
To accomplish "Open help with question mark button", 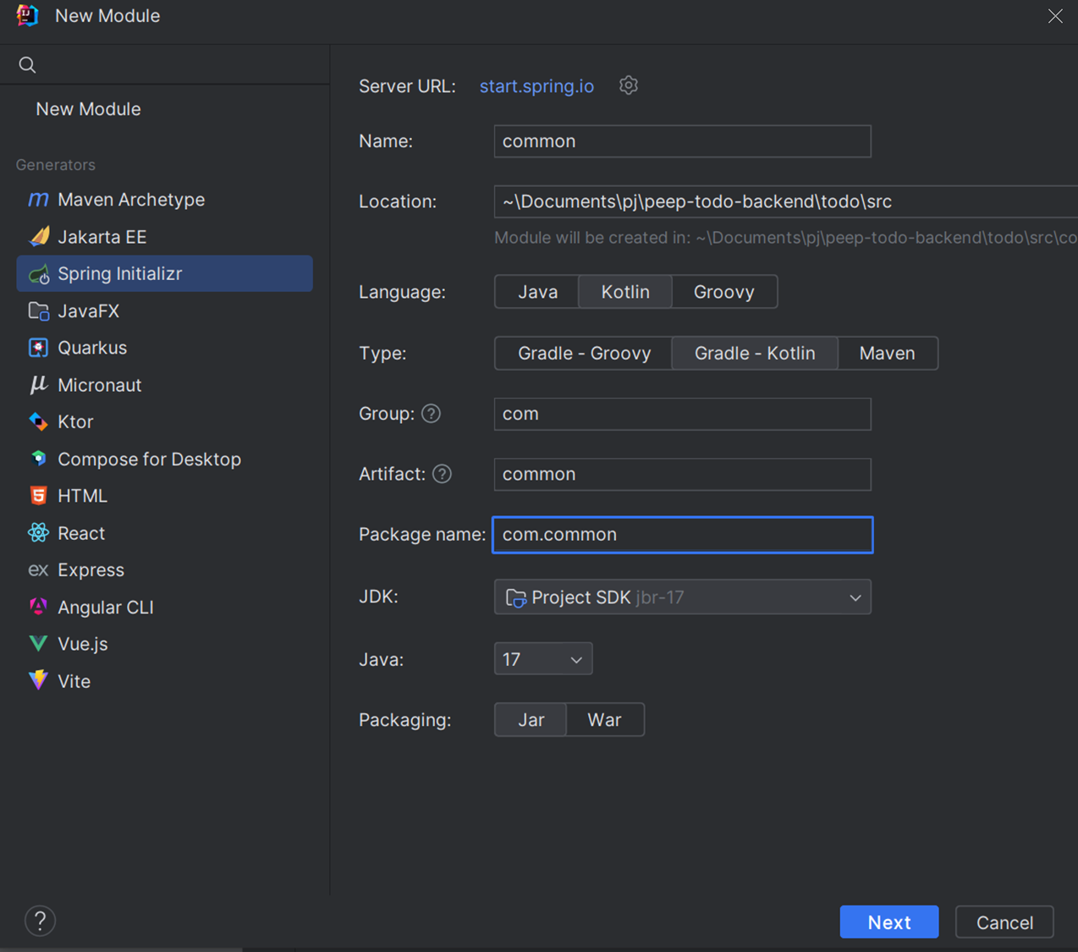I will point(40,921).
